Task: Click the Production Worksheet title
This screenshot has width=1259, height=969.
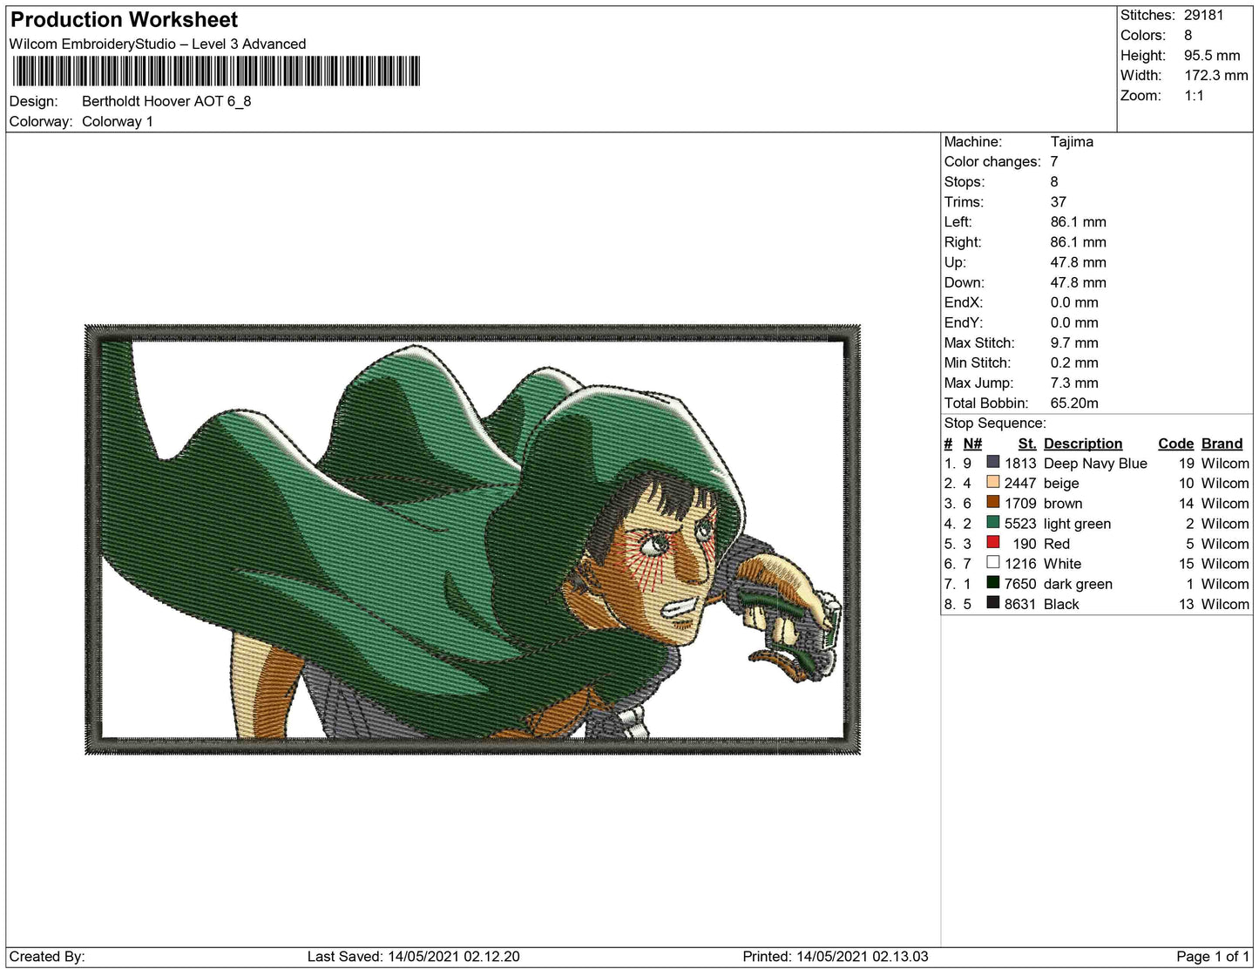Action: click(x=124, y=20)
